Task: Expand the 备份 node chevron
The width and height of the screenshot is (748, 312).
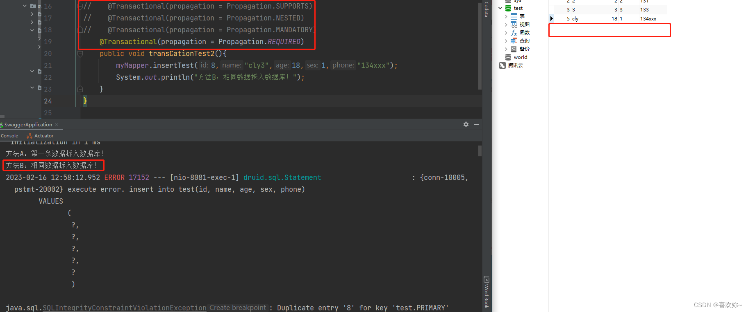Action: [506, 49]
